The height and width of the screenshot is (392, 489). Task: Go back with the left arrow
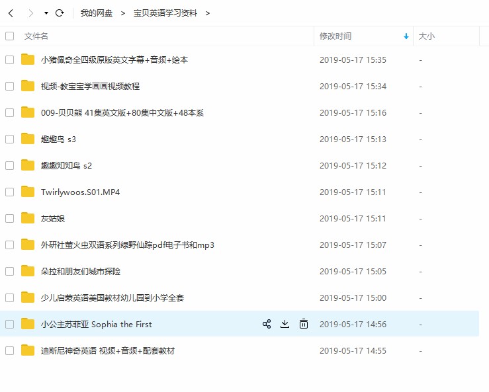click(x=11, y=13)
